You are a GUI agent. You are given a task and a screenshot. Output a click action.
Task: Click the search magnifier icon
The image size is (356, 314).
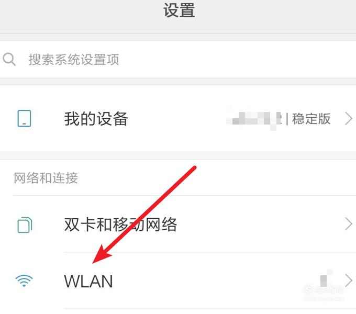tap(9, 60)
